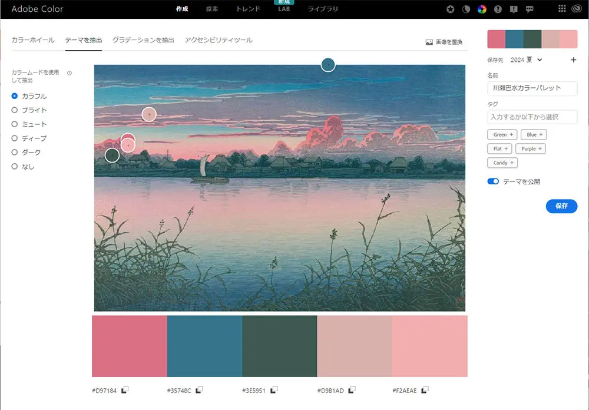Image resolution: width=589 pixels, height=410 pixels.
Task: Switch to グラデーションを抽出 tab
Action: [x=143, y=40]
